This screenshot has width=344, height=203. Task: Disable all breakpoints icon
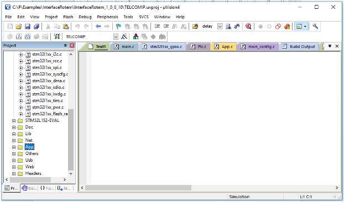tap(278, 26)
